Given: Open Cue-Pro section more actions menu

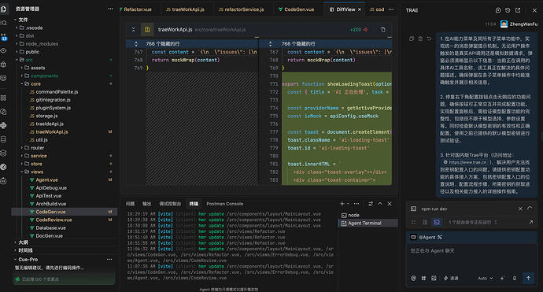Looking at the screenshot, I should [x=109, y=259].
